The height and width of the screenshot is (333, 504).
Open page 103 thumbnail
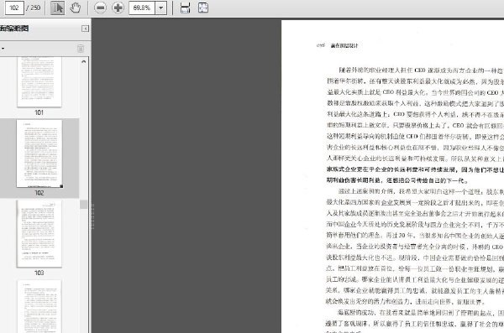click(39, 233)
